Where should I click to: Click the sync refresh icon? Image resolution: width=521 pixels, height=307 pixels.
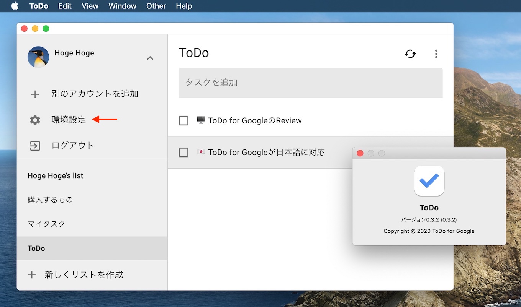click(410, 54)
